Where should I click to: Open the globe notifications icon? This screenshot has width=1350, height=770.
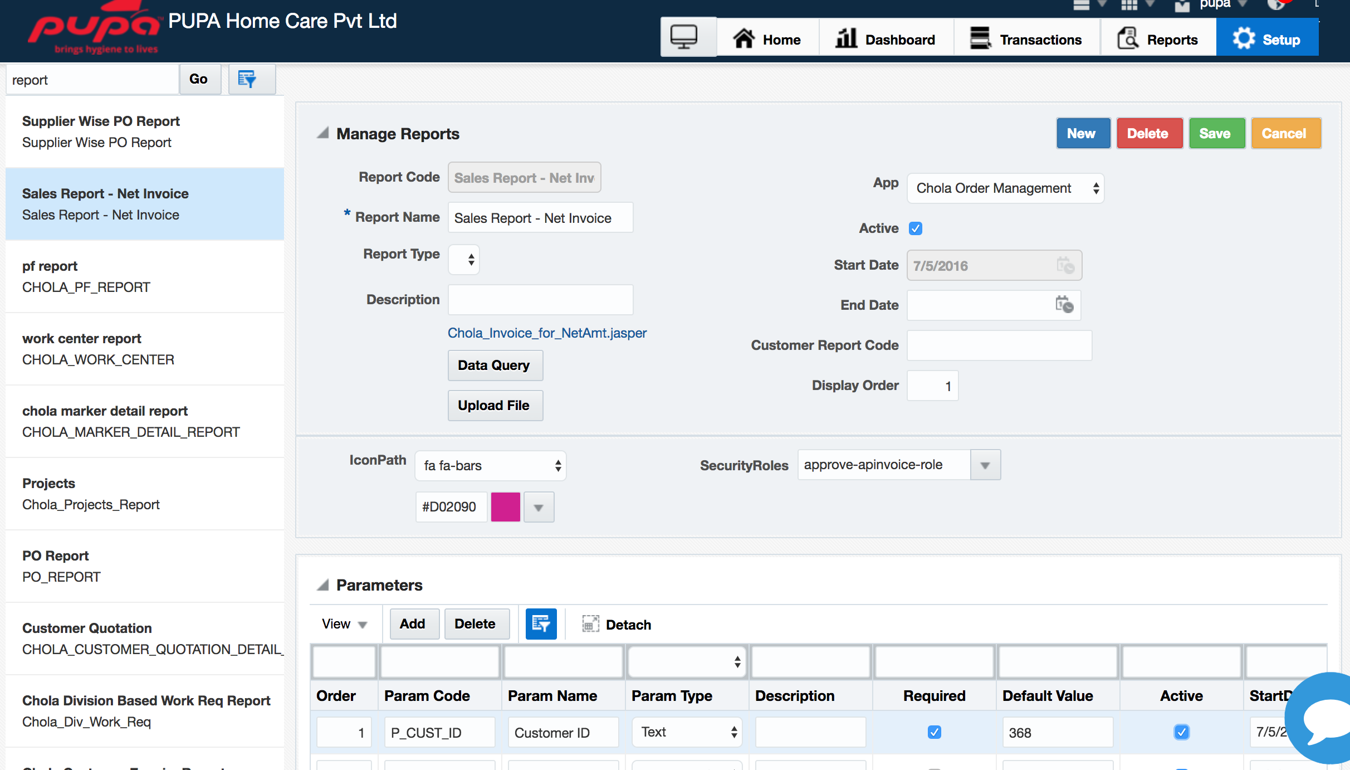point(1276,5)
